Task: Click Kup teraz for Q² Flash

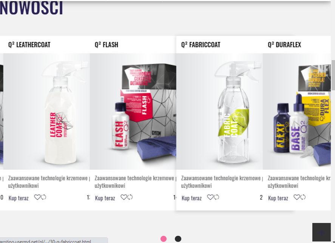Action: pyautogui.click(x=105, y=198)
